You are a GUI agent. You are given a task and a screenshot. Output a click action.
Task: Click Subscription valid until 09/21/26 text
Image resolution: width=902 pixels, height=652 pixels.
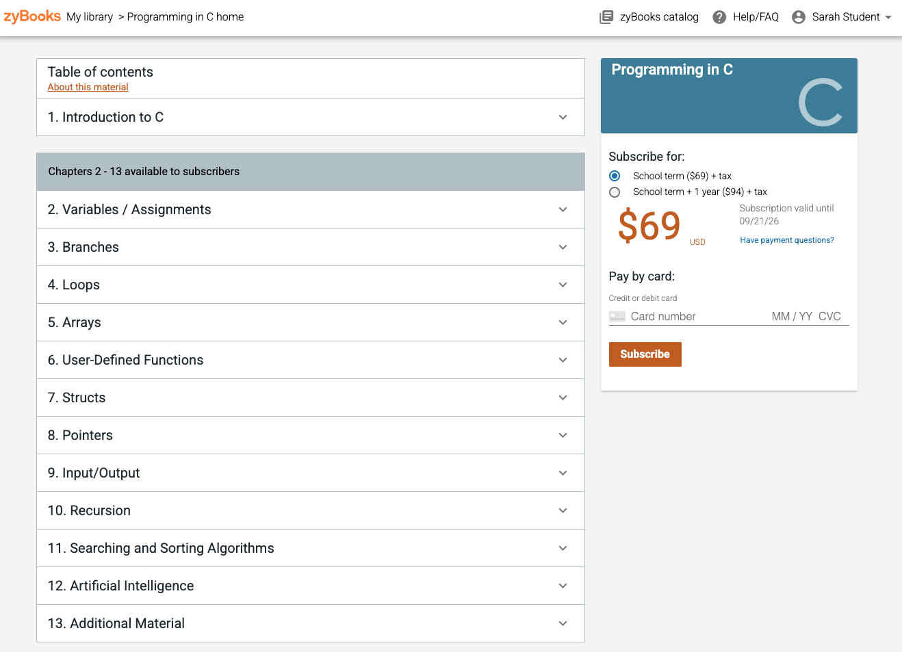(x=787, y=214)
